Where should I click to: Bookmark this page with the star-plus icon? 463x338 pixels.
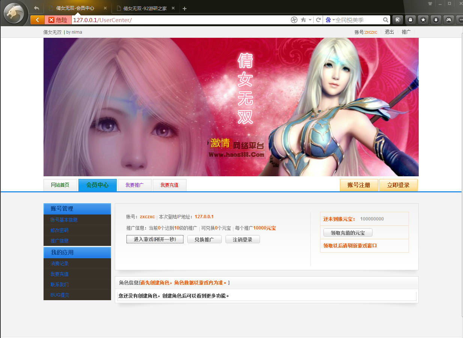point(303,20)
